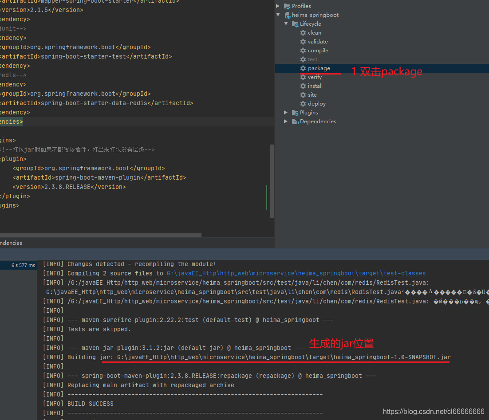489x420 pixels.
Task: Click the spring-boot-maven-plugin repackage console line
Action: point(209,376)
